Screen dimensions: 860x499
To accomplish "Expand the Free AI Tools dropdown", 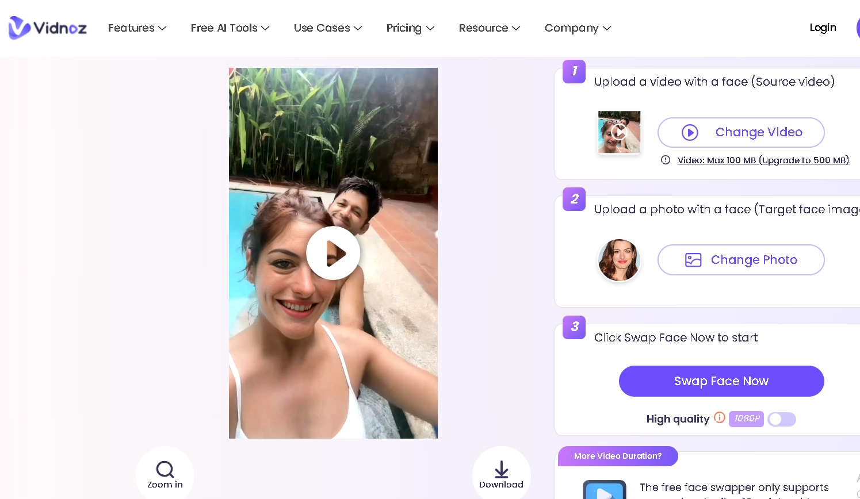I will 230,28.
